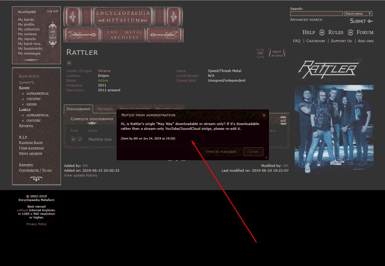Open Contribute / To do

35,171
